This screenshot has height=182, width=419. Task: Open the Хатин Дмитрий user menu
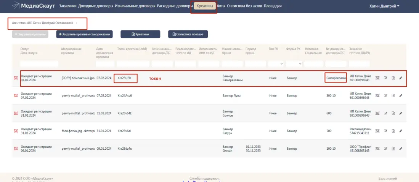384,6
